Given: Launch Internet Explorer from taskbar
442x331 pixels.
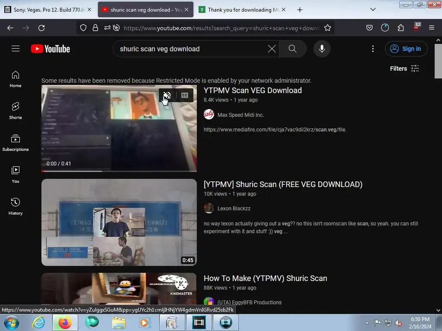Looking at the screenshot, I should click(38, 322).
